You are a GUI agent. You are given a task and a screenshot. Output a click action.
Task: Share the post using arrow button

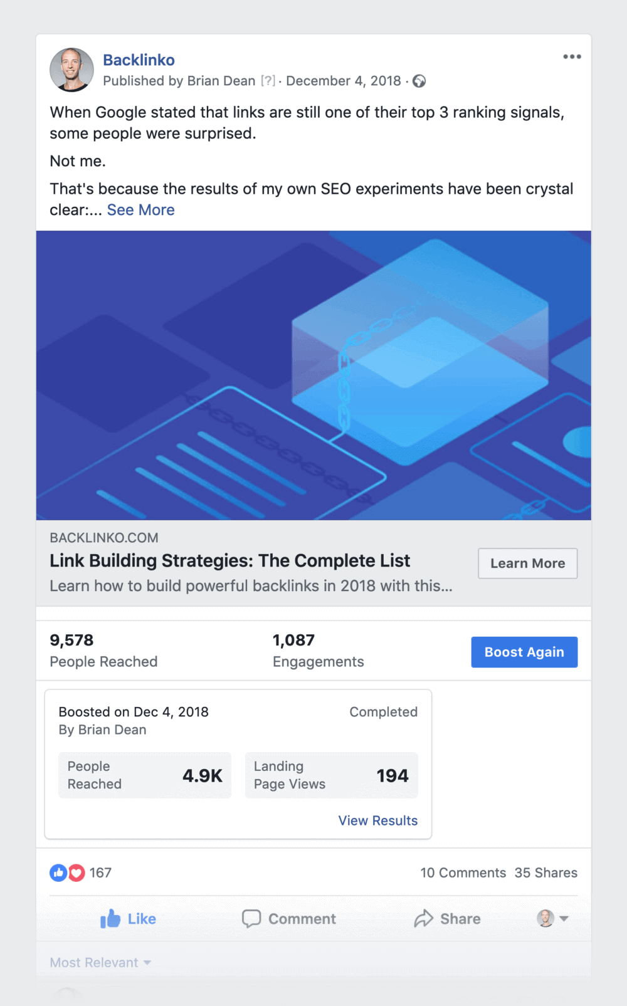coord(448,919)
